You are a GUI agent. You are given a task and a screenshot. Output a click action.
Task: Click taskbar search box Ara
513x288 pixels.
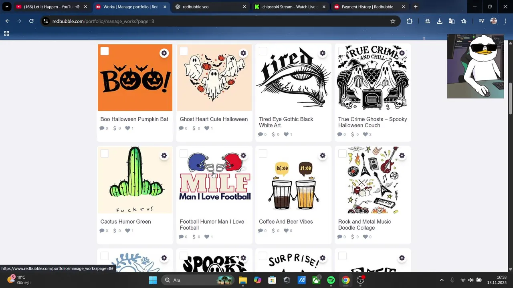click(x=198, y=280)
